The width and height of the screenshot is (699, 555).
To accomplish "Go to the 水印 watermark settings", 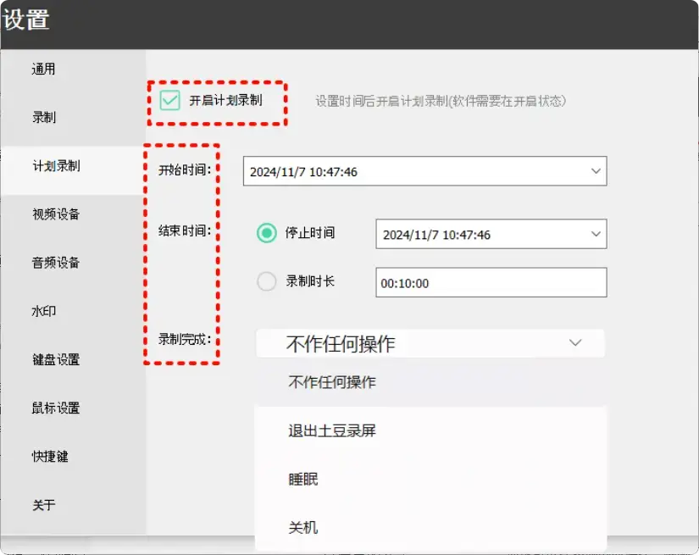I will point(42,311).
